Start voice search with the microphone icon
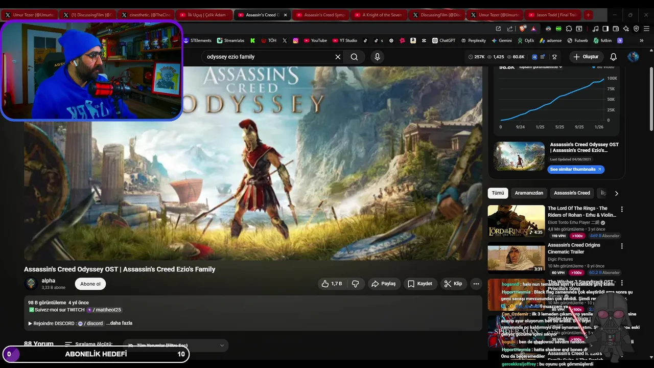 (377, 57)
